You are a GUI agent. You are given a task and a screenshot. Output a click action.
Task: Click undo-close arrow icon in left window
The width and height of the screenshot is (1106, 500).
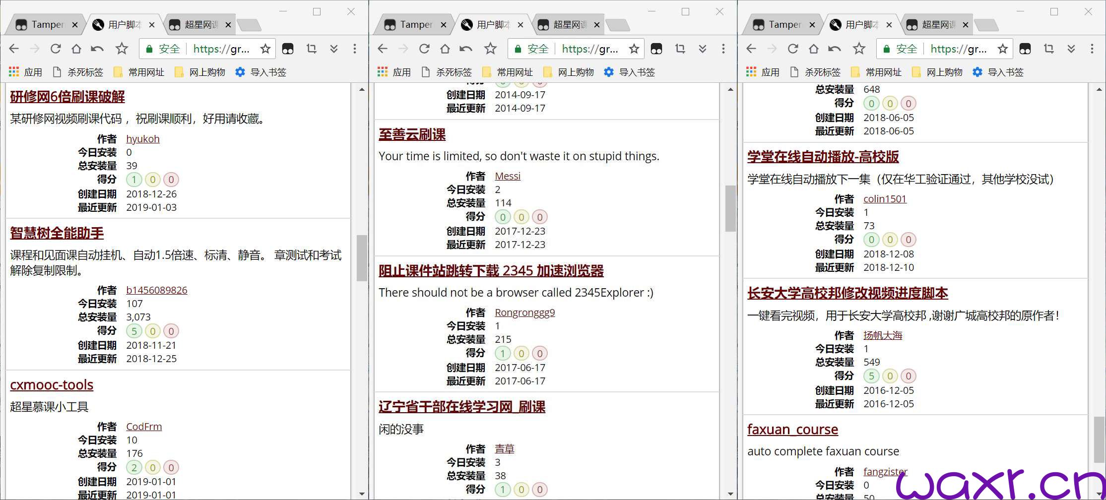pos(97,49)
